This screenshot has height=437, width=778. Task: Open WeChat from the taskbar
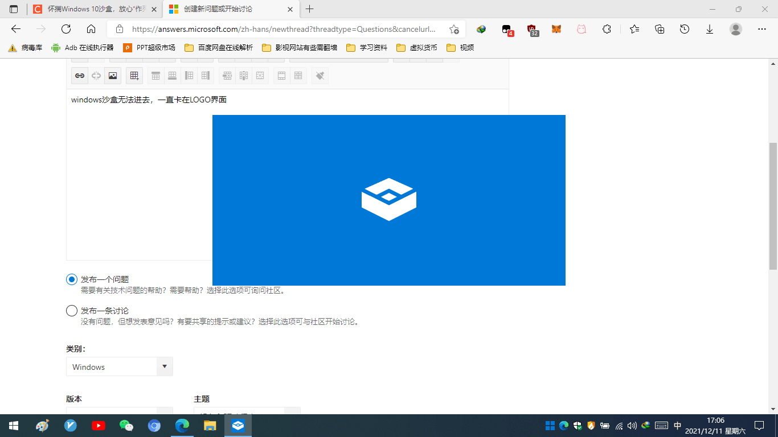pyautogui.click(x=126, y=426)
